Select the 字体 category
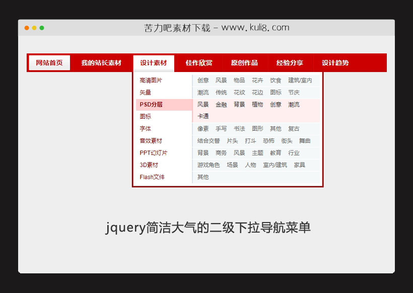Image resolution: width=413 pixels, height=293 pixels. point(146,128)
